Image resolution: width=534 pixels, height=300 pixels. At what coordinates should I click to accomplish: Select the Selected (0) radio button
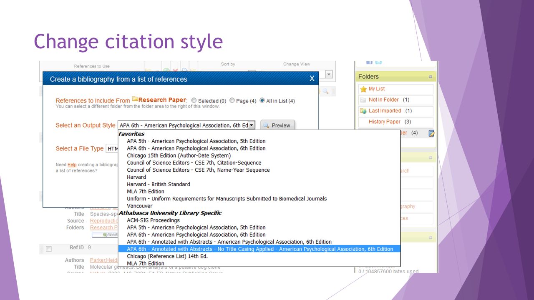pos(194,100)
